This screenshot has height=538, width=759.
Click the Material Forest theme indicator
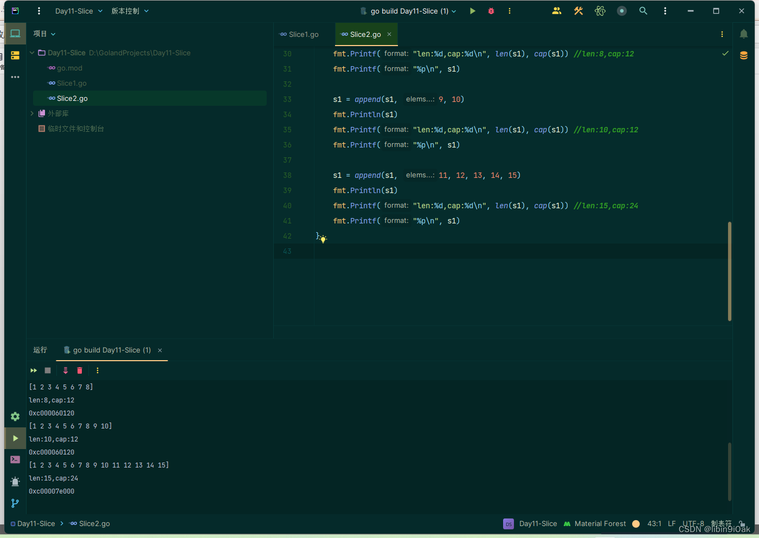tap(595, 523)
